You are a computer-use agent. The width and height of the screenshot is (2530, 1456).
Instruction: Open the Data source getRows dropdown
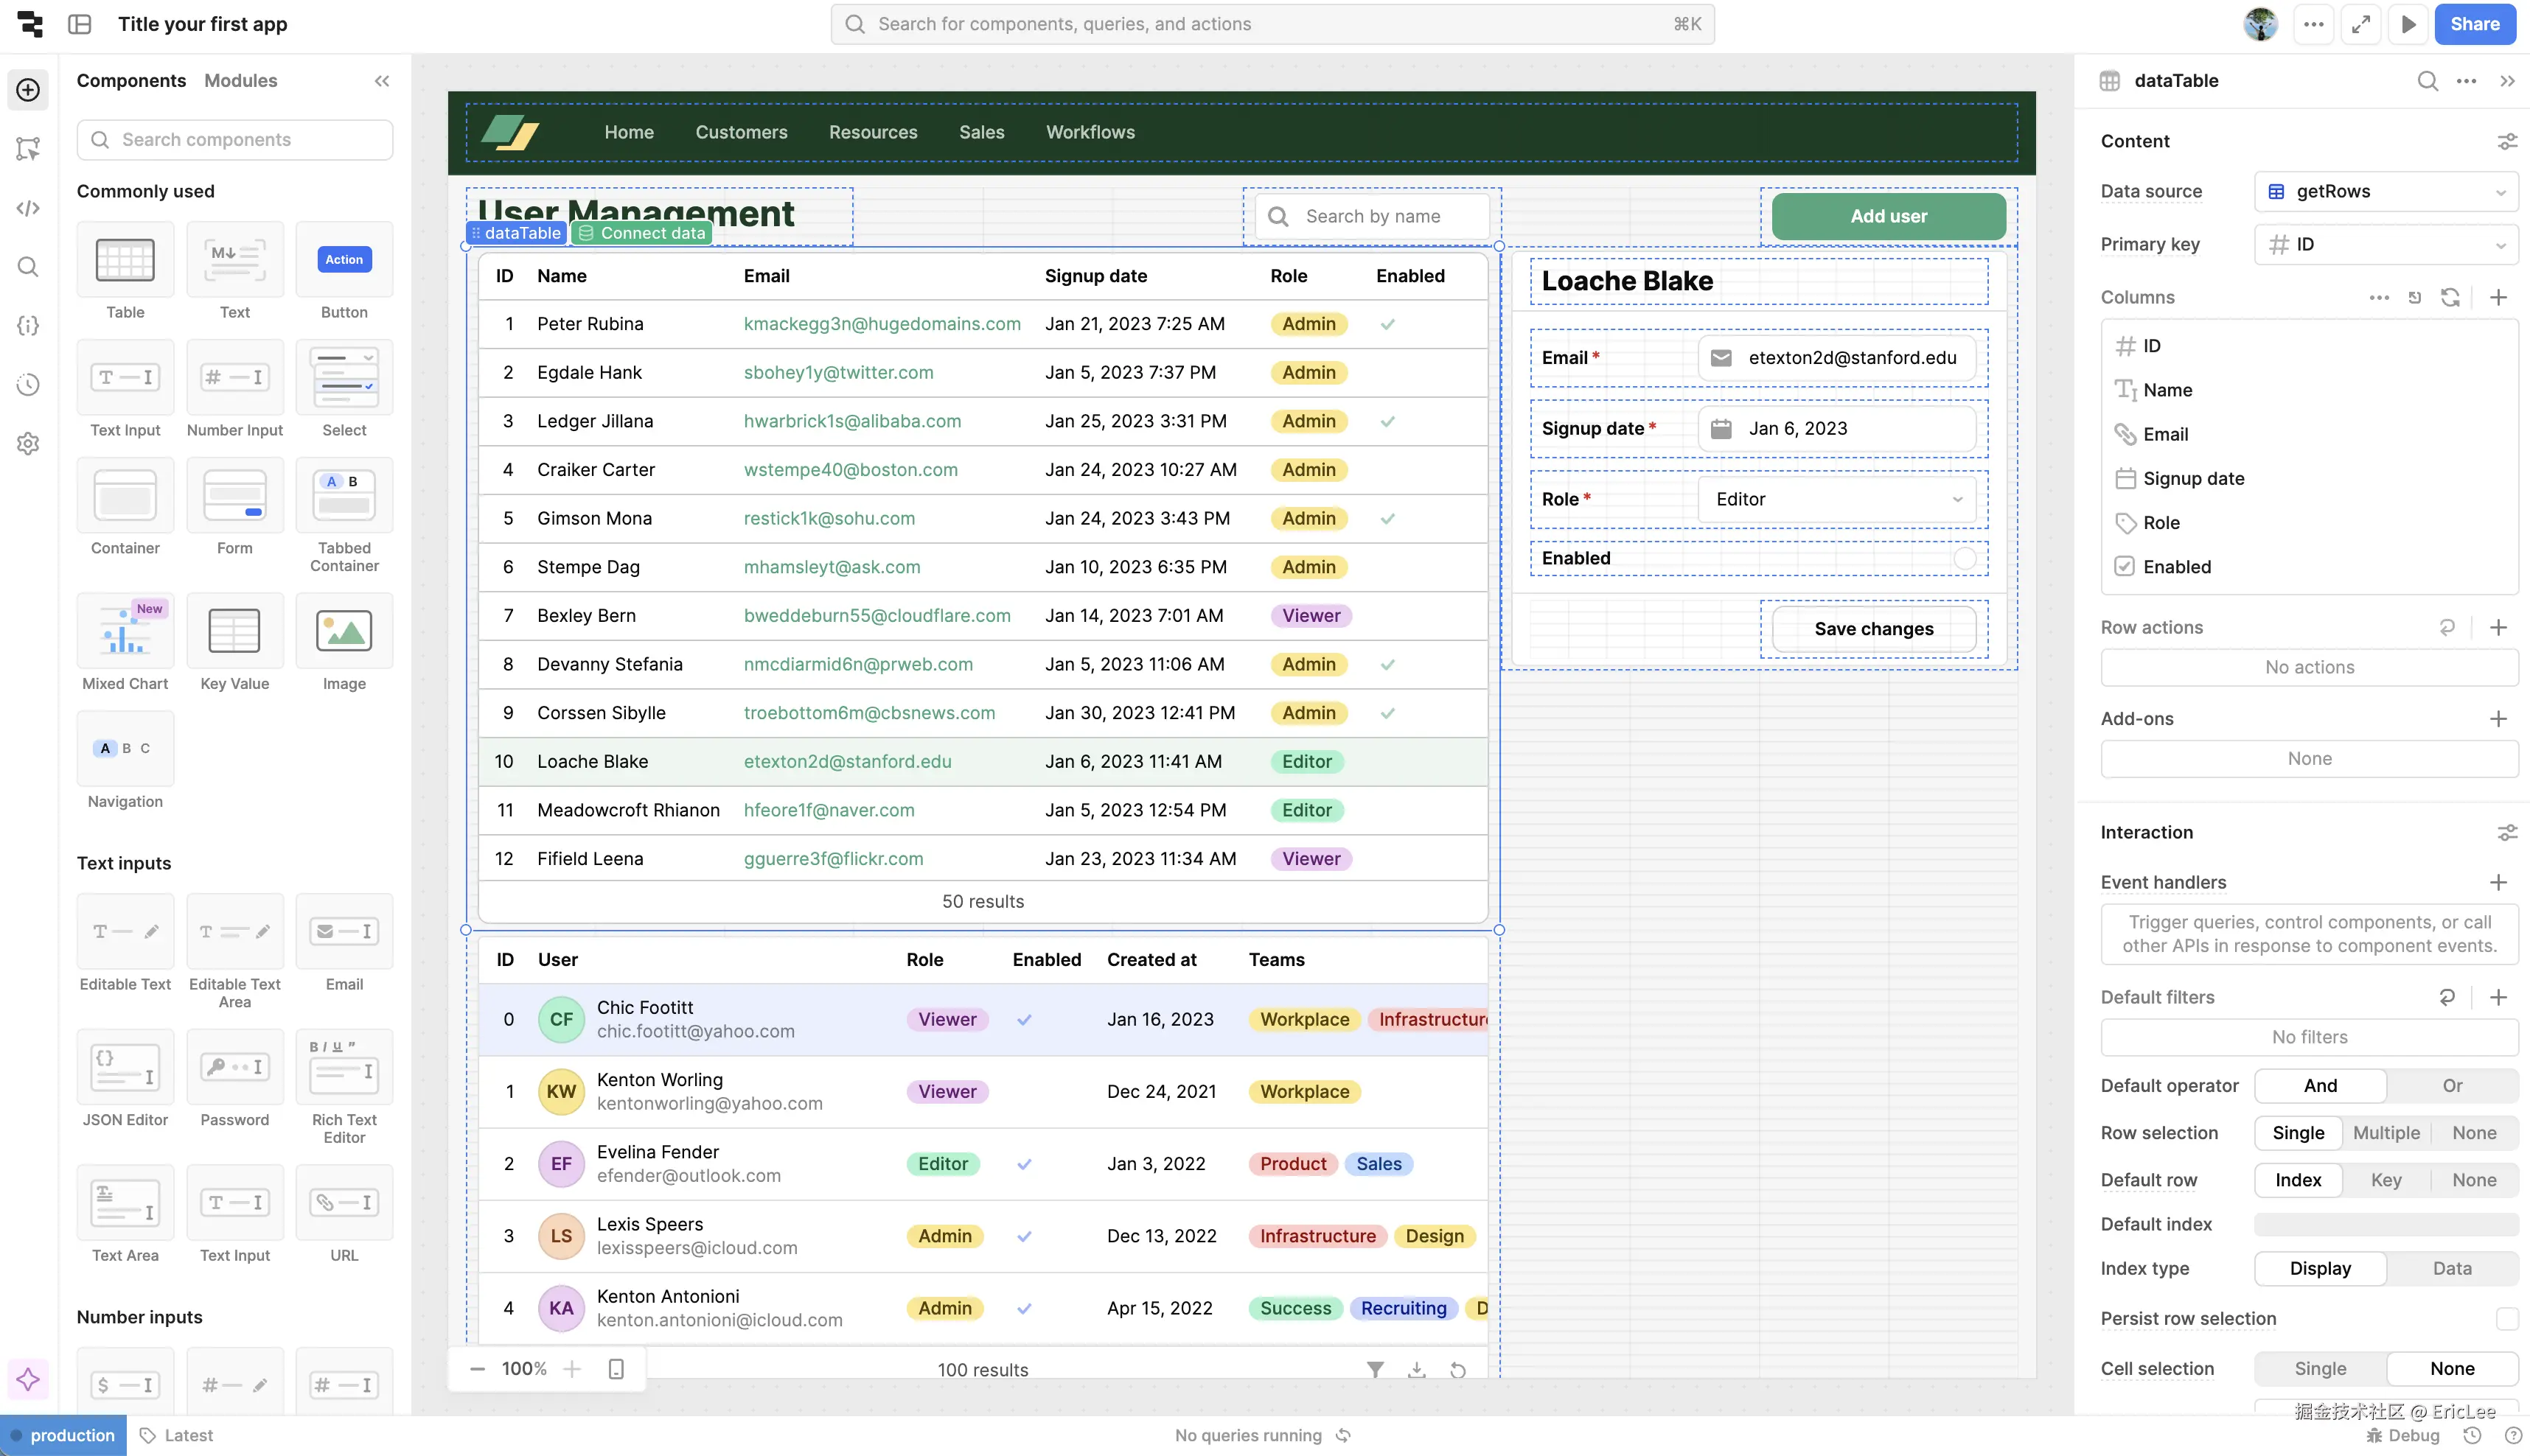[x=2386, y=191]
